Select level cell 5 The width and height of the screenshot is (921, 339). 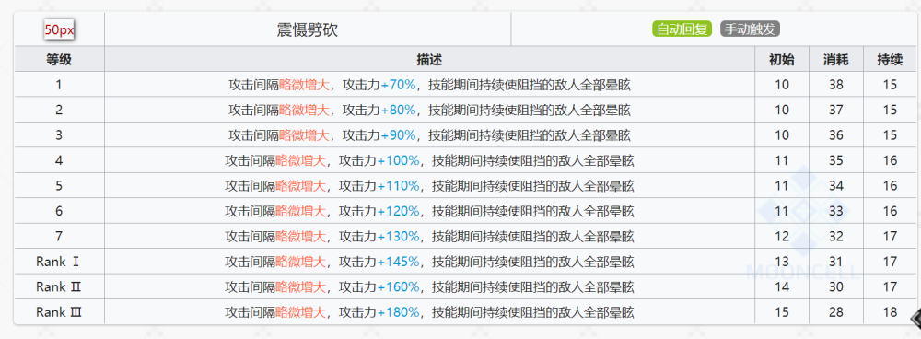[59, 186]
